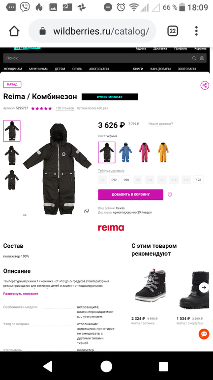
Task: Tap the magnifier search icon
Action: pos(194,58)
